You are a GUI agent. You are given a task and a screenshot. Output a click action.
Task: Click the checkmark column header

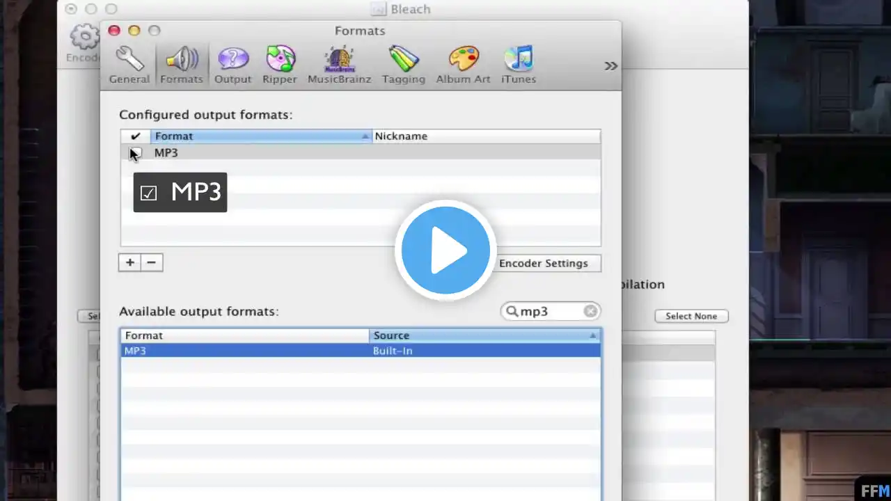point(136,136)
